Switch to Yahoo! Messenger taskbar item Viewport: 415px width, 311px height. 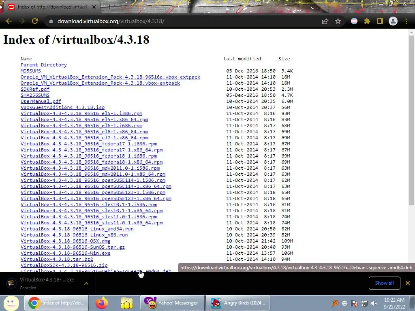click(x=172, y=303)
